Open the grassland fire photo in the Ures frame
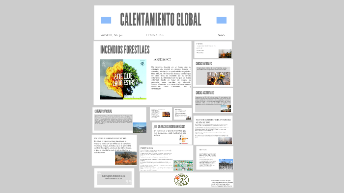 click(x=126, y=158)
